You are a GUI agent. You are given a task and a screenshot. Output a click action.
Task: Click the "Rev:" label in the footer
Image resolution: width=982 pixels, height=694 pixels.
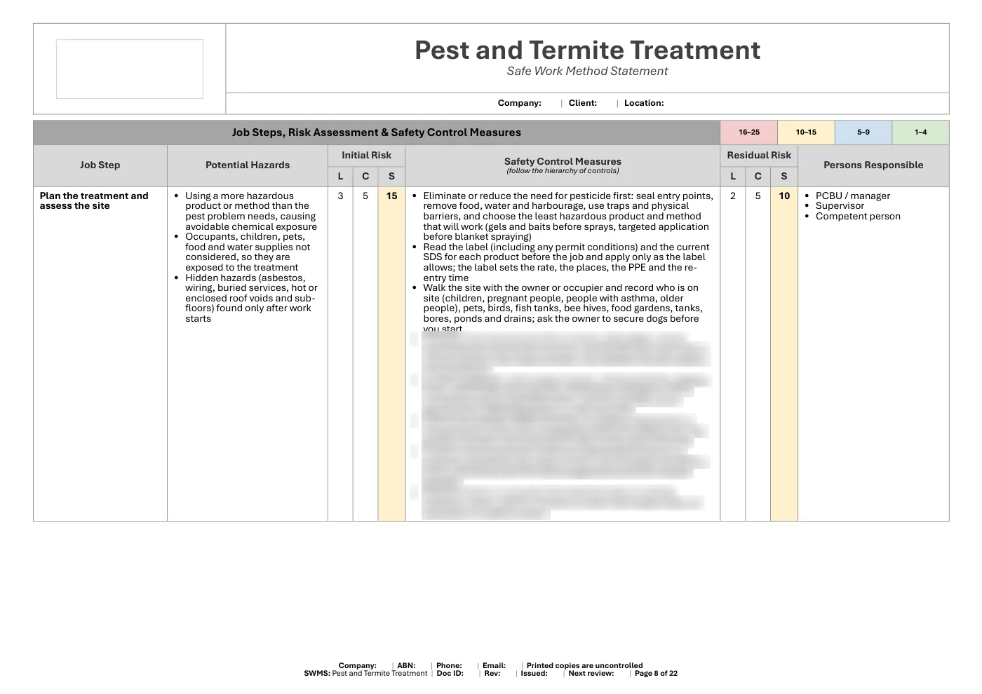pos(492,674)
